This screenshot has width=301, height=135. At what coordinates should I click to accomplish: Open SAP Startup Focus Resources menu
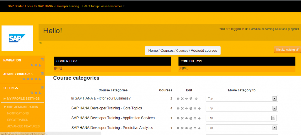(x=103, y=6)
